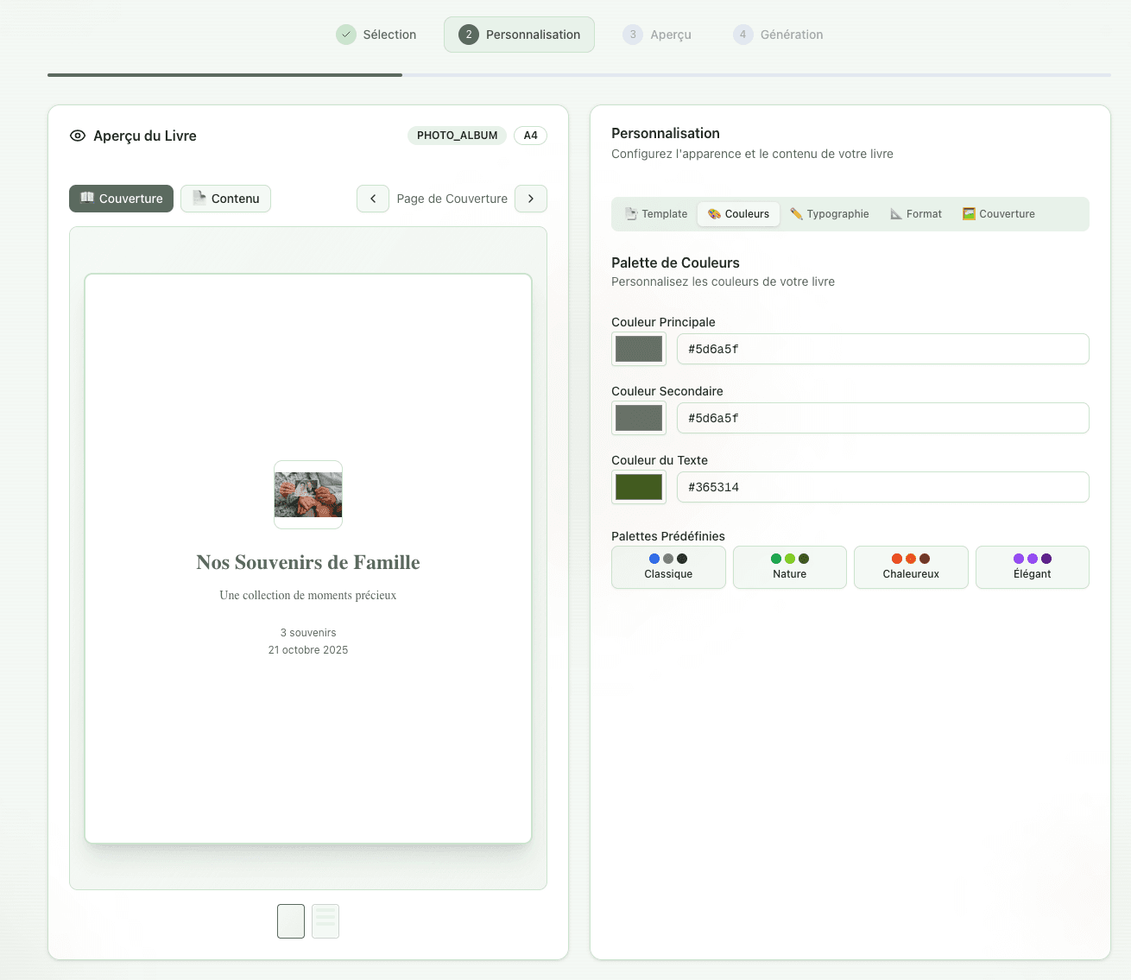
Task: Click the Couleur Secondaire hex input field
Action: point(882,418)
